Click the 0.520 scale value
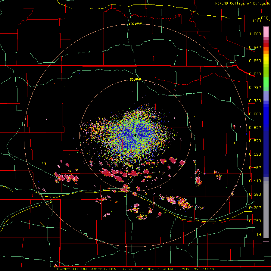The image size is (271, 271). tap(255, 154)
